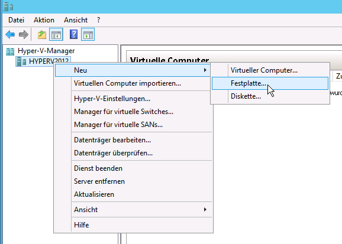Screen dimensions: 342x244
Task: Select Datenträger überprüfen...
Action: click(x=134, y=153)
